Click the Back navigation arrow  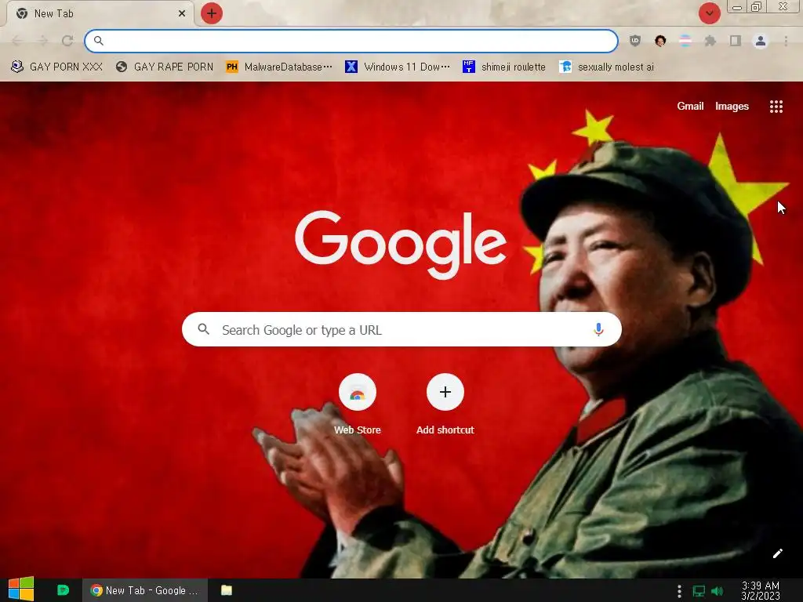coord(17,41)
